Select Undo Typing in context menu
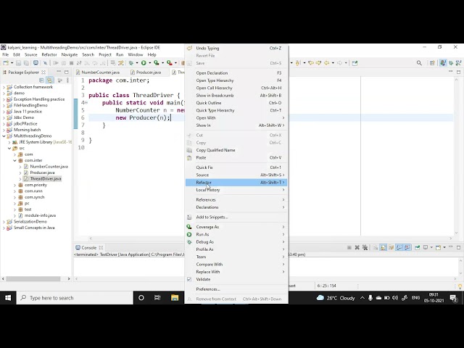Image resolution: width=464 pixels, height=348 pixels. pyautogui.click(x=236, y=49)
